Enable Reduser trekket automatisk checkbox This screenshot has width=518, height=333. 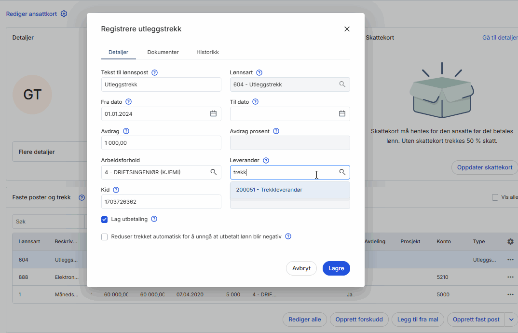click(105, 237)
